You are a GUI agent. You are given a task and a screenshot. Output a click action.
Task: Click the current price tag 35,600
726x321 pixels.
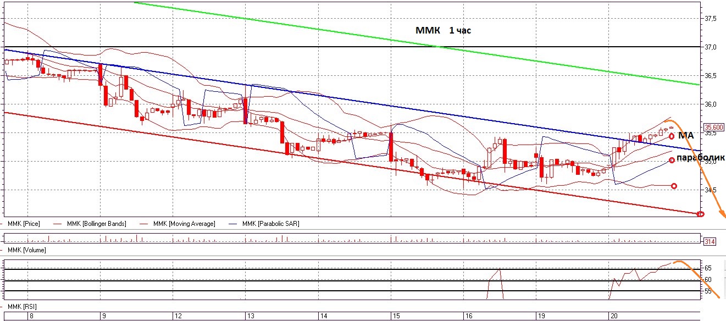[x=713, y=127]
